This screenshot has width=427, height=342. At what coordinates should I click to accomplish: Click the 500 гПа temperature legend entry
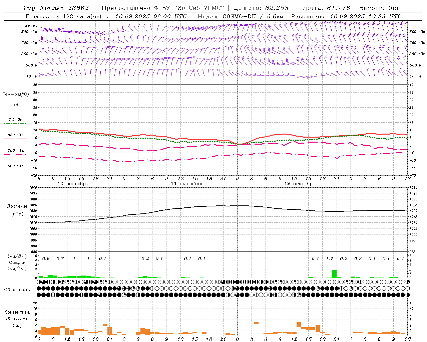(15, 166)
